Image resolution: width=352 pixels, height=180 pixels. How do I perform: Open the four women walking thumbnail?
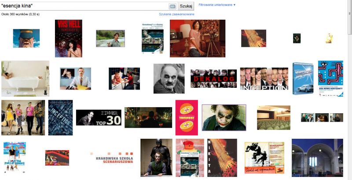23,118
